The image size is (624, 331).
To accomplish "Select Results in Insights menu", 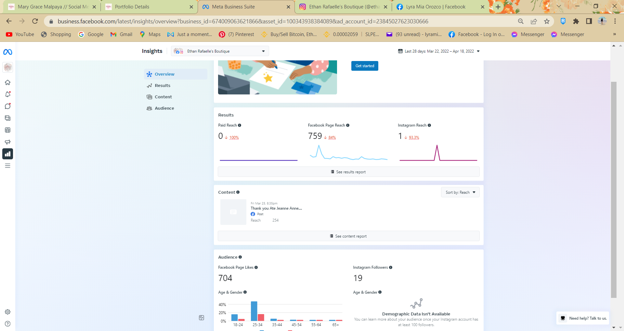I will coord(162,86).
